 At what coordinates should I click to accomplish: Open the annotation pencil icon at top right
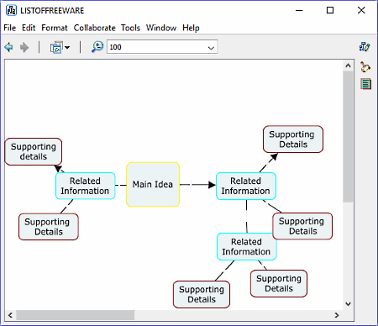click(365, 47)
